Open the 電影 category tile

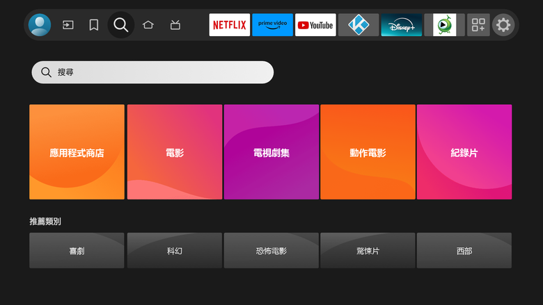click(x=175, y=152)
